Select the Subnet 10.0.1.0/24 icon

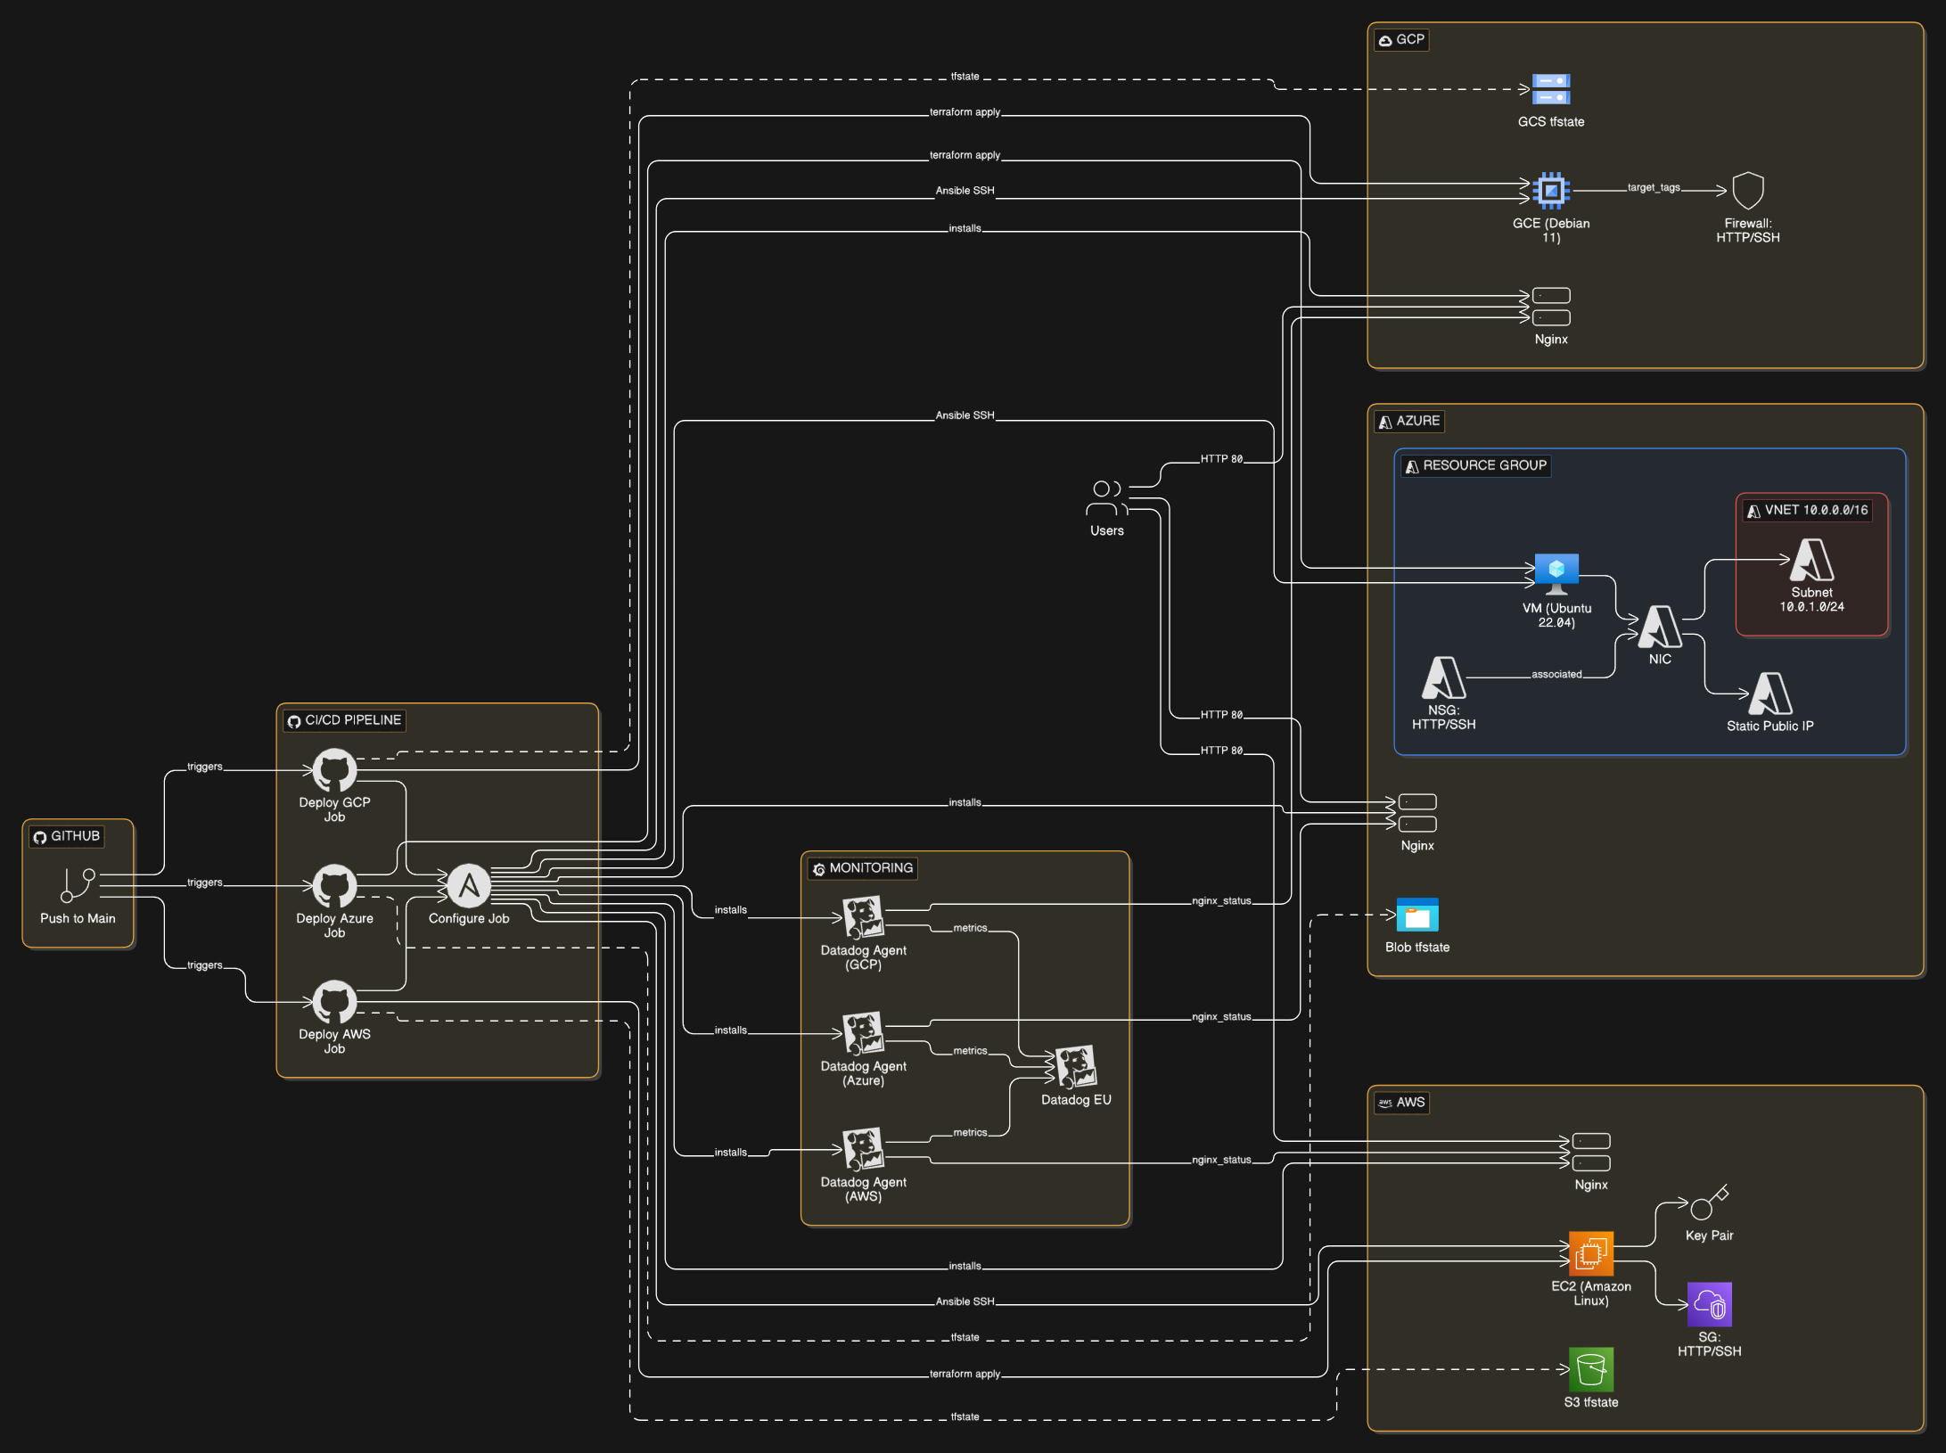click(x=1812, y=560)
